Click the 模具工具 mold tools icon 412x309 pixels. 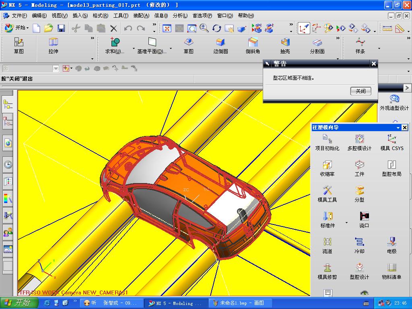pos(327,191)
